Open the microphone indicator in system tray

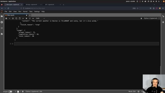(x=156, y=1)
